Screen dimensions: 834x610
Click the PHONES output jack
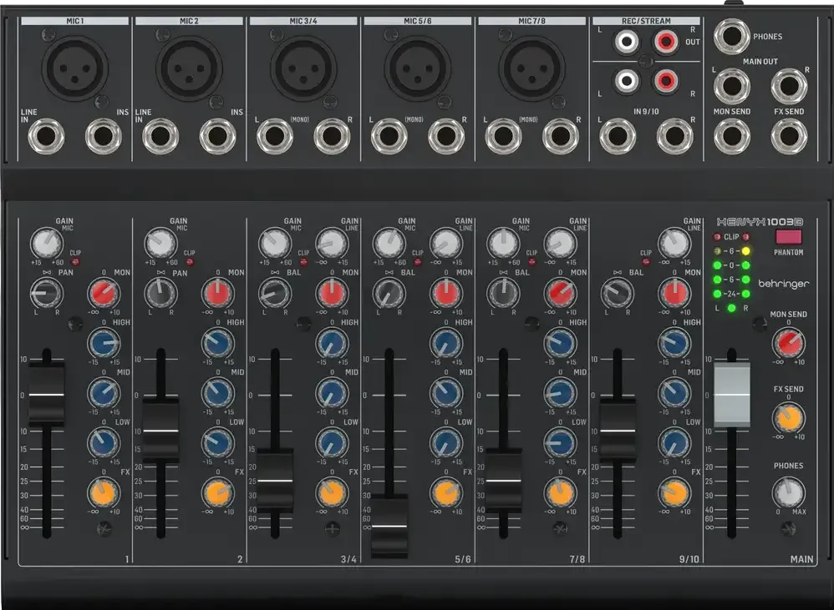pyautogui.click(x=733, y=34)
